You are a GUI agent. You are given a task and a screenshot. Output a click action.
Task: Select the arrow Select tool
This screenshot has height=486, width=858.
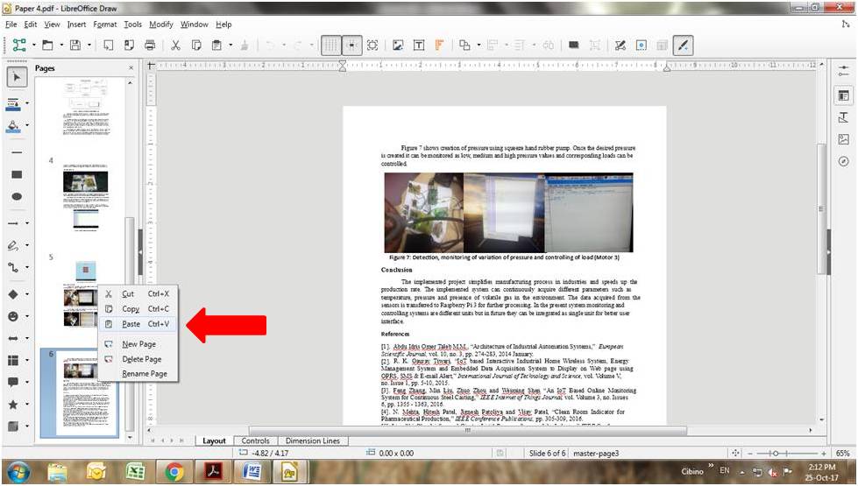point(17,78)
